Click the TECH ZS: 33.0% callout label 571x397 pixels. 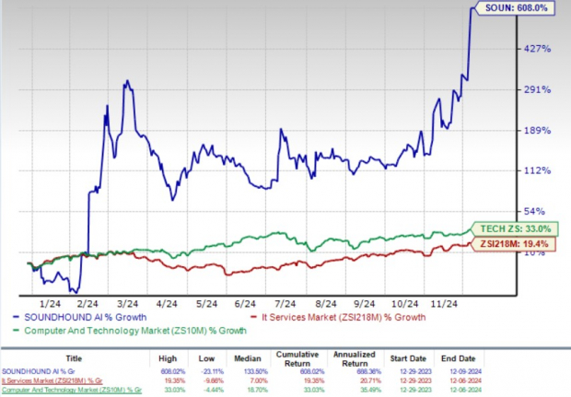(x=515, y=229)
